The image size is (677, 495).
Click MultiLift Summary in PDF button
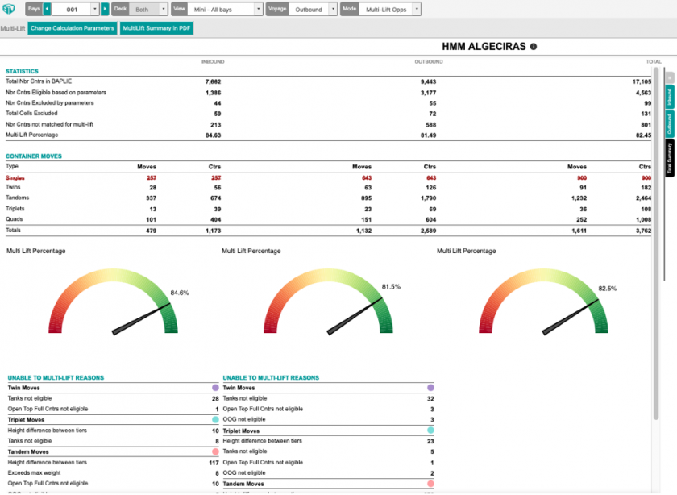157,28
